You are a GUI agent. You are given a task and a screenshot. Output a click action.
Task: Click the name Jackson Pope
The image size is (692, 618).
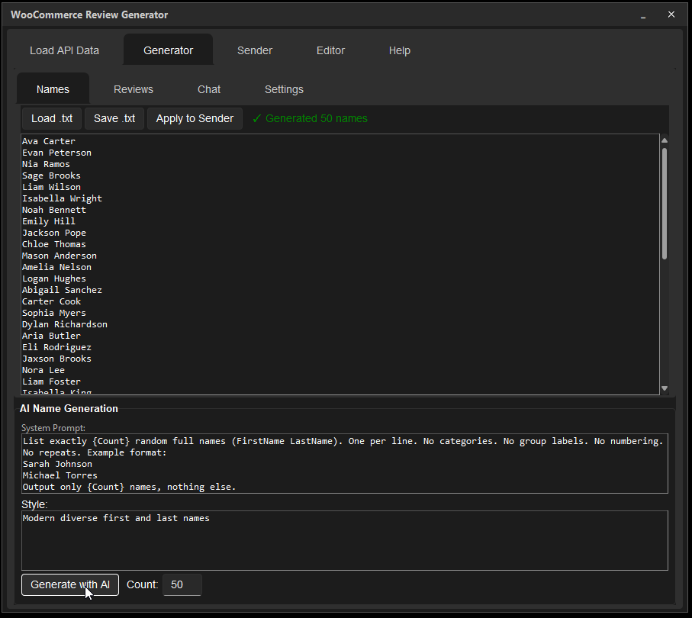click(x=54, y=233)
